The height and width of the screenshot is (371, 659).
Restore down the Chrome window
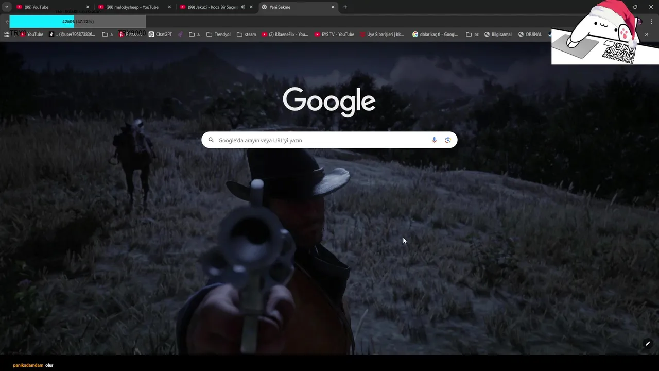click(635, 7)
